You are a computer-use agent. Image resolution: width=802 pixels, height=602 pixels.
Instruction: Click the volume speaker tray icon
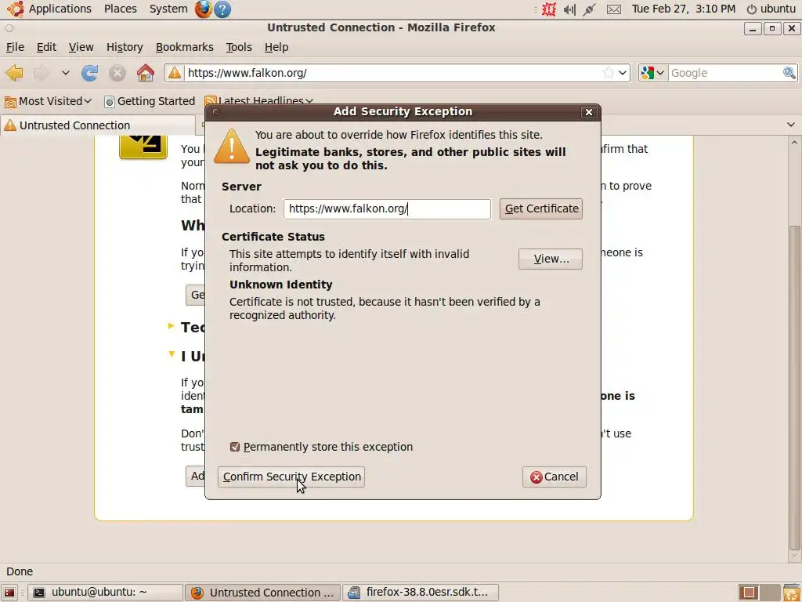(569, 9)
